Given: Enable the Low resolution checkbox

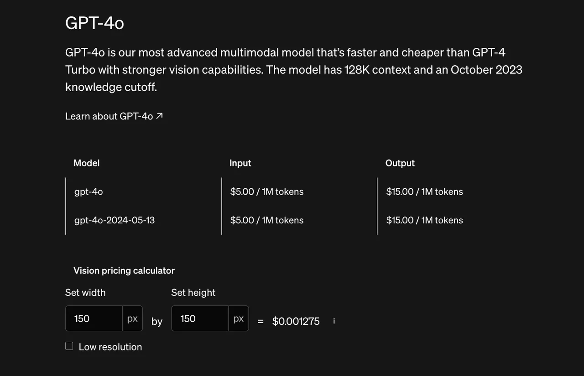Looking at the screenshot, I should (69, 346).
